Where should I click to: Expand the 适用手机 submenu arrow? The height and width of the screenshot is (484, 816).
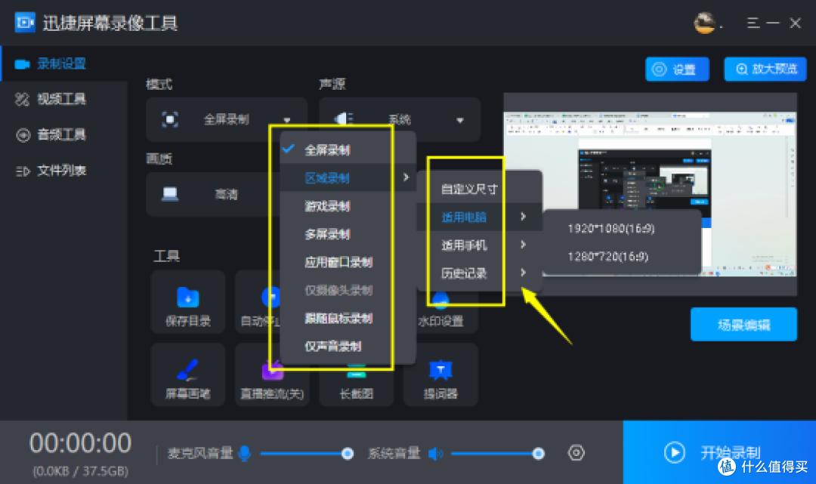click(523, 245)
